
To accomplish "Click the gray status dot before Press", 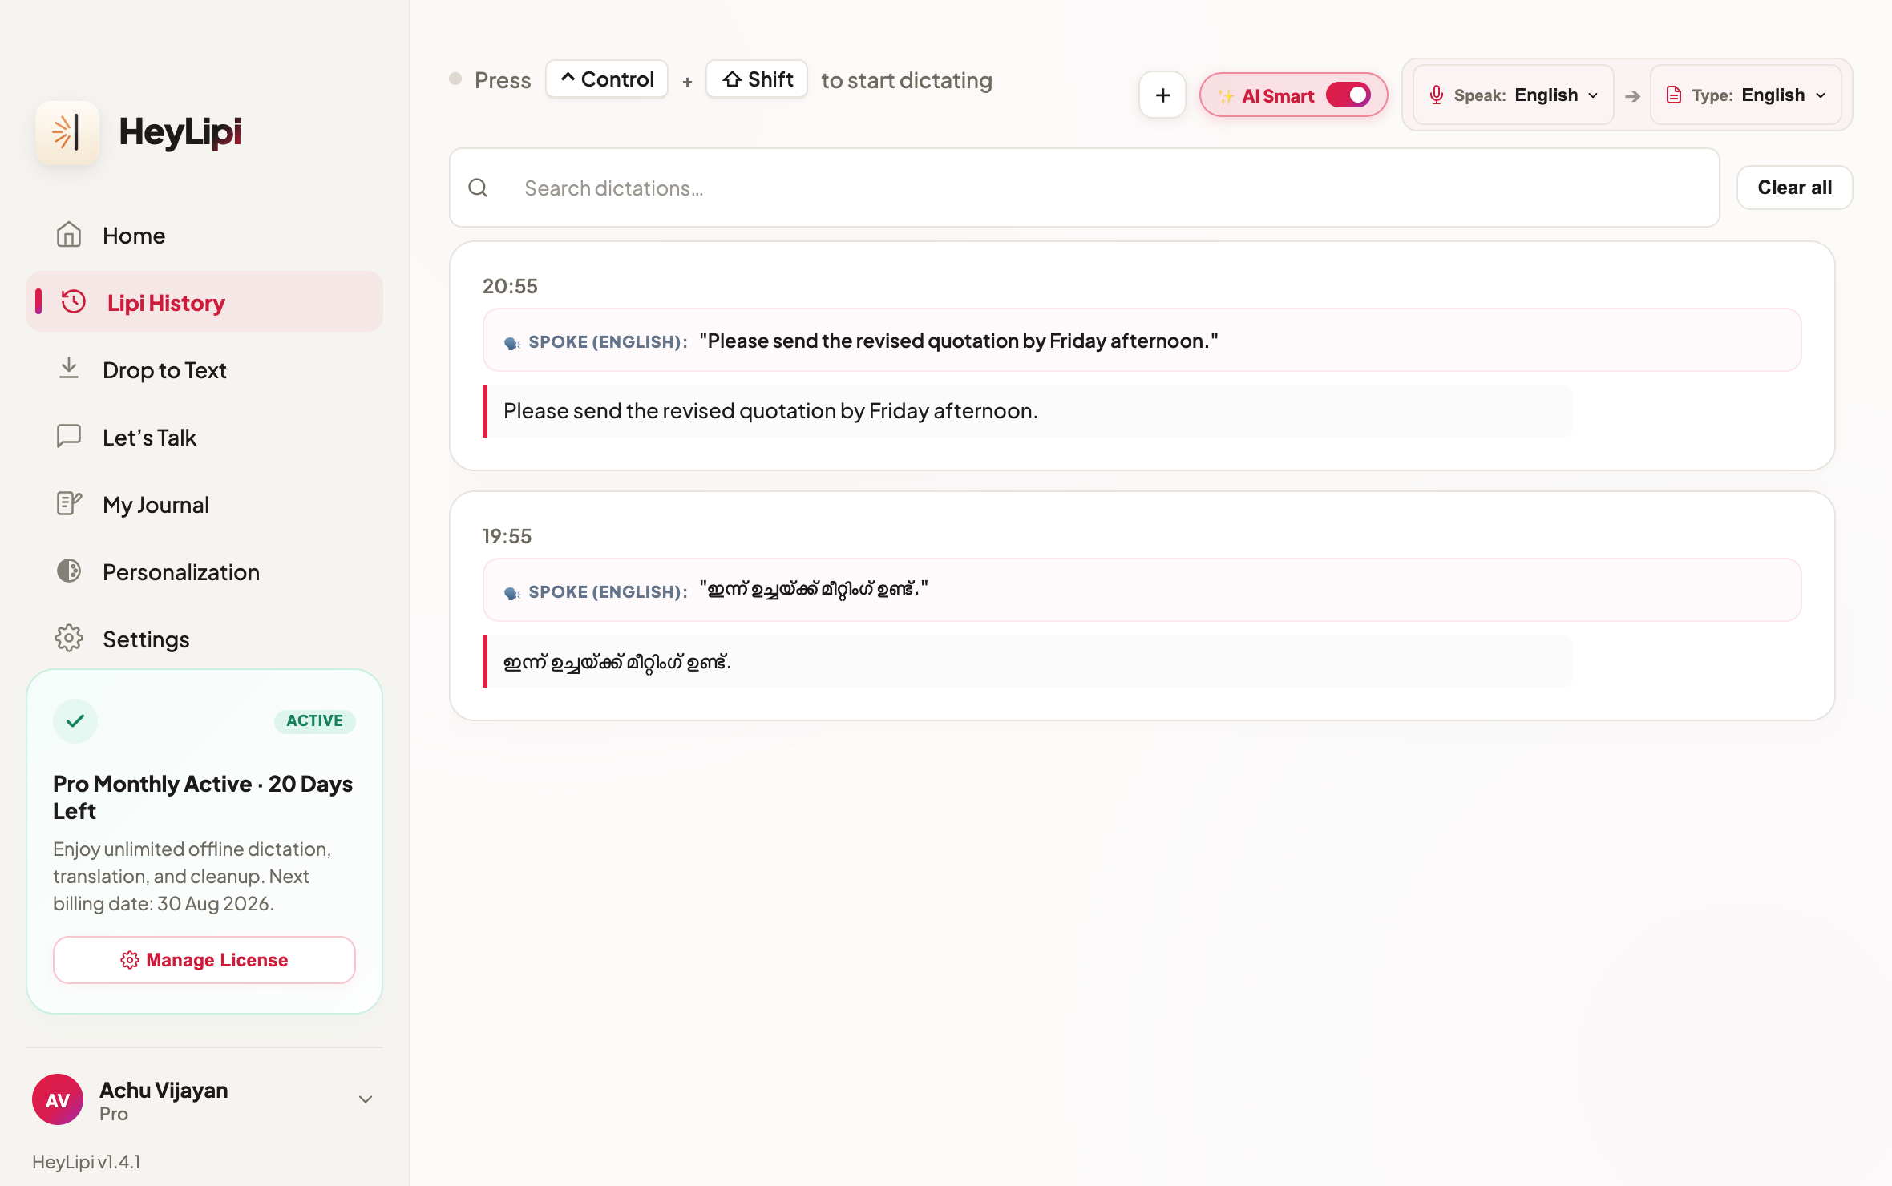I will pyautogui.click(x=455, y=79).
